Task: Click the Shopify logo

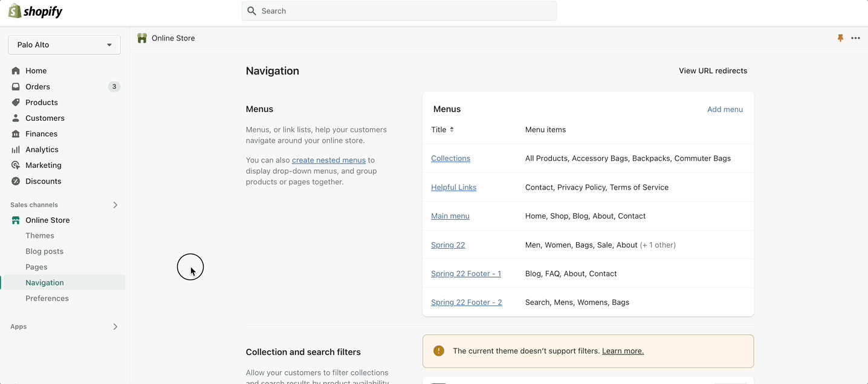Action: (x=36, y=11)
